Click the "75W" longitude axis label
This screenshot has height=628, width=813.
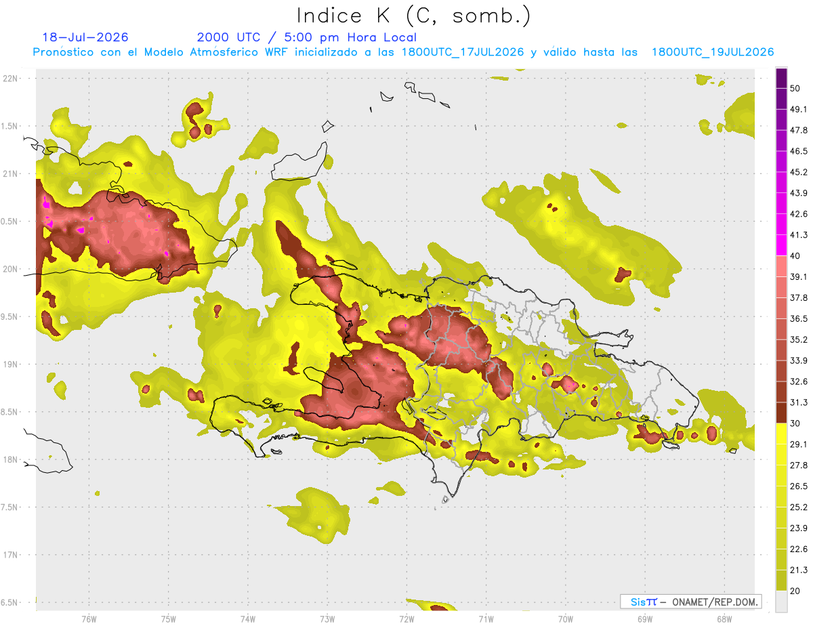[x=169, y=619]
